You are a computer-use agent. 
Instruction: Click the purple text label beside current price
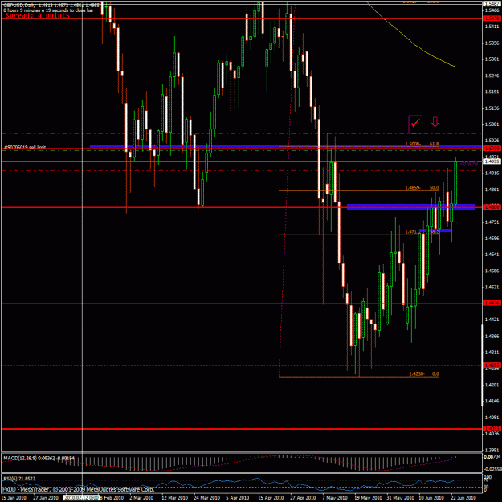pos(469,164)
